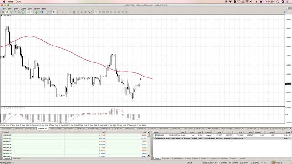This screenshot has width=292, height=164.
Task: Open the Tick Chart tab in Market Watch
Action: click(17, 158)
